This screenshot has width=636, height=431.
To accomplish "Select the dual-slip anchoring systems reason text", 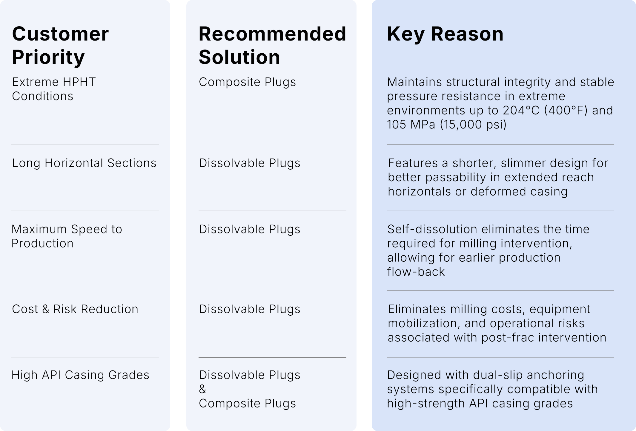I will (x=492, y=389).
